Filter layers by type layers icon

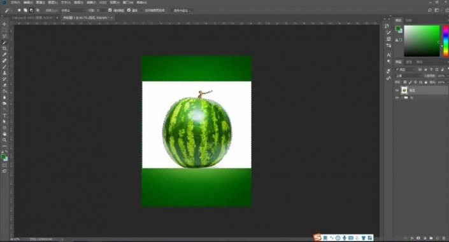pyautogui.click(x=431, y=69)
